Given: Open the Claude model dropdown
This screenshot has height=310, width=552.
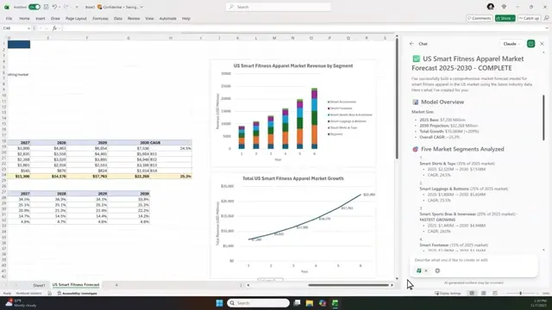Looking at the screenshot, I should pos(511,44).
